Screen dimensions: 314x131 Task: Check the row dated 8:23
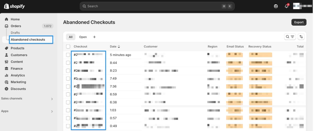(x=68, y=71)
